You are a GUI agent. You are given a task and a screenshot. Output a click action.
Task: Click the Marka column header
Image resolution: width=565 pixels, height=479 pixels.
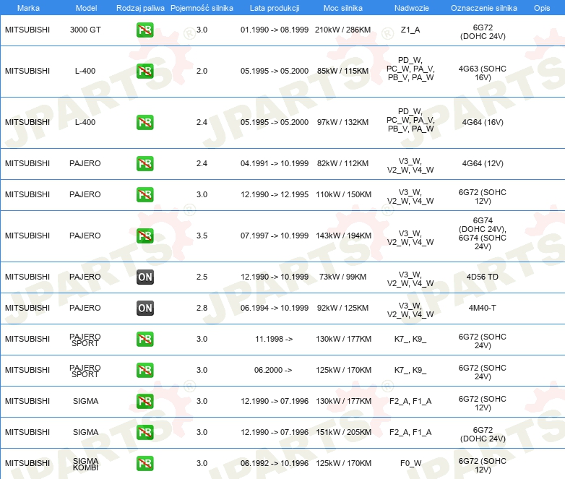[x=28, y=8]
